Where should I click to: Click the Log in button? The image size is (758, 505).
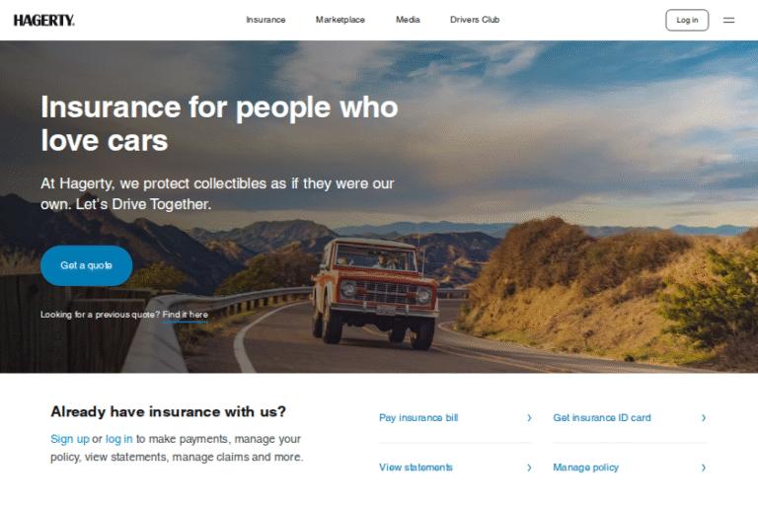(687, 21)
